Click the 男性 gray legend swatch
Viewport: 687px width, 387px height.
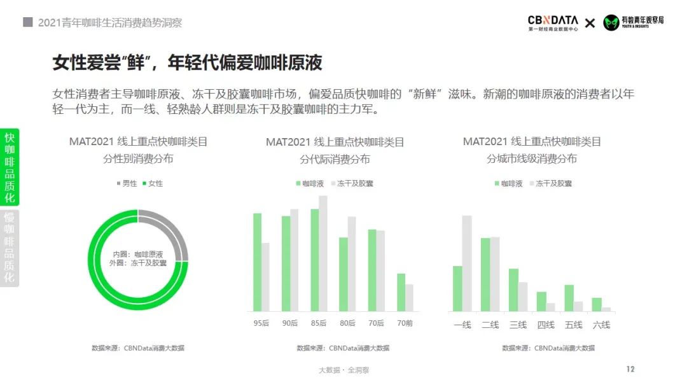pos(119,183)
